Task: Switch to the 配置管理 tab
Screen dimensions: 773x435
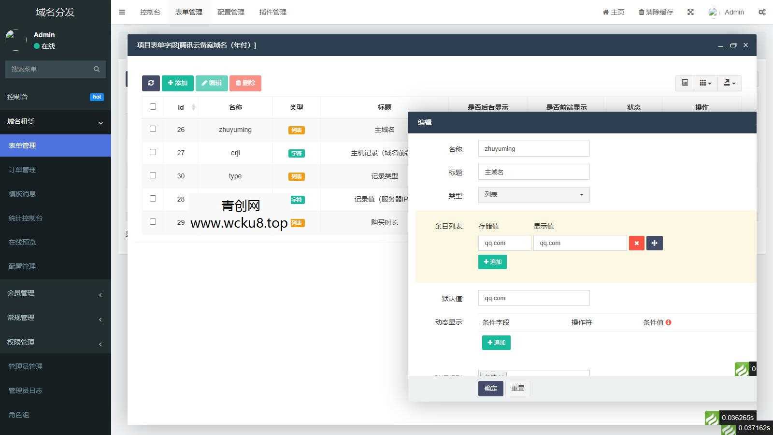Action: (230, 12)
